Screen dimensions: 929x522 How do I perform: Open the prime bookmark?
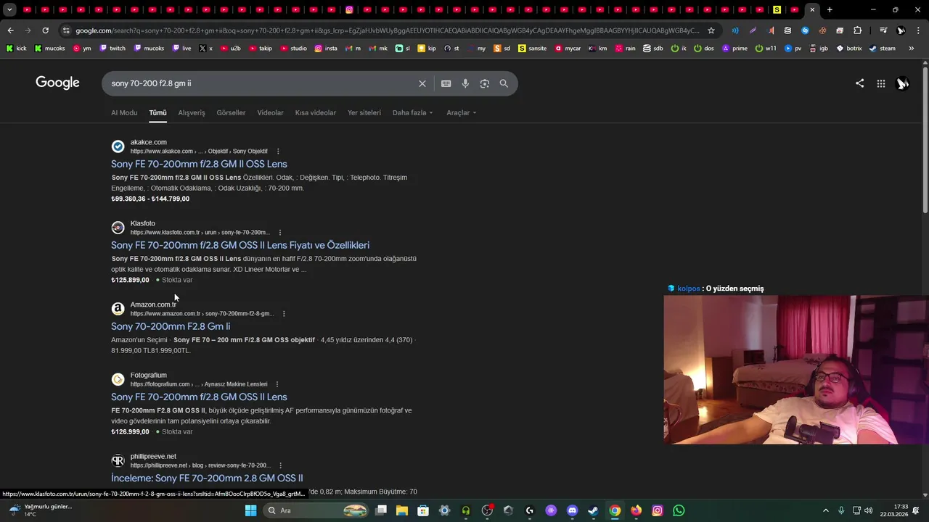pyautogui.click(x=734, y=49)
